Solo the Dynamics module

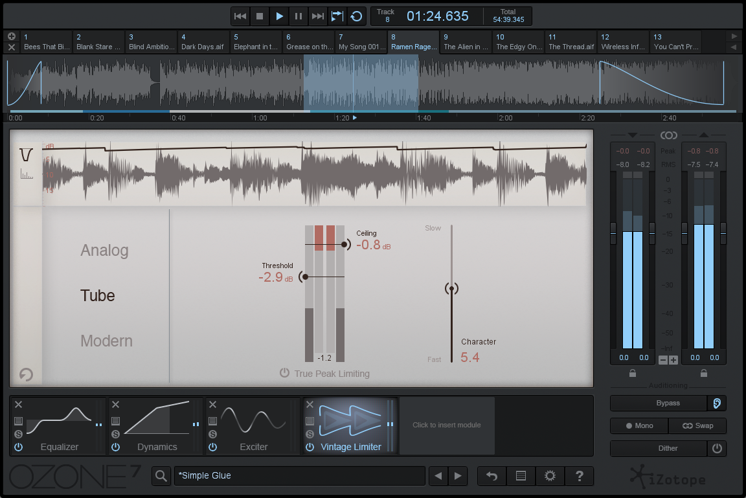click(115, 434)
